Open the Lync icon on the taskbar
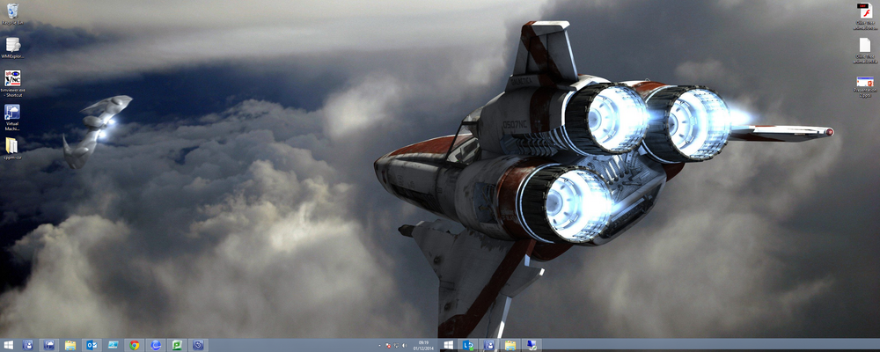880x352 pixels. (x=468, y=345)
